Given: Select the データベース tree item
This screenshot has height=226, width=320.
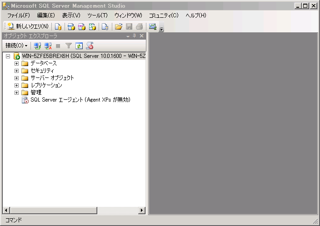Looking at the screenshot, I should (x=44, y=63).
